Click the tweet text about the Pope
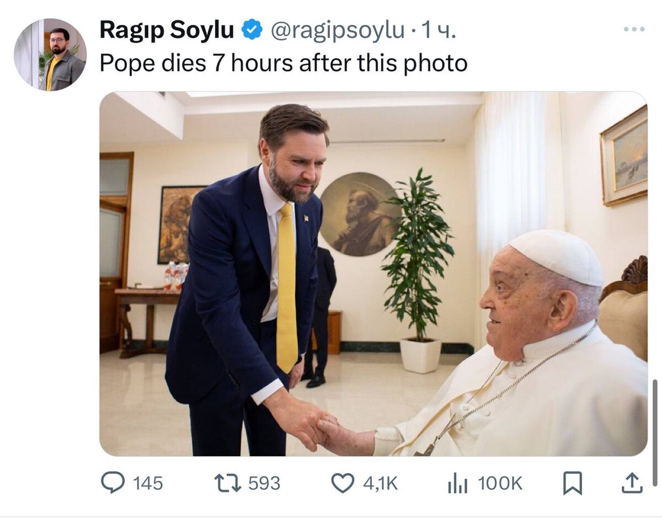 [284, 63]
